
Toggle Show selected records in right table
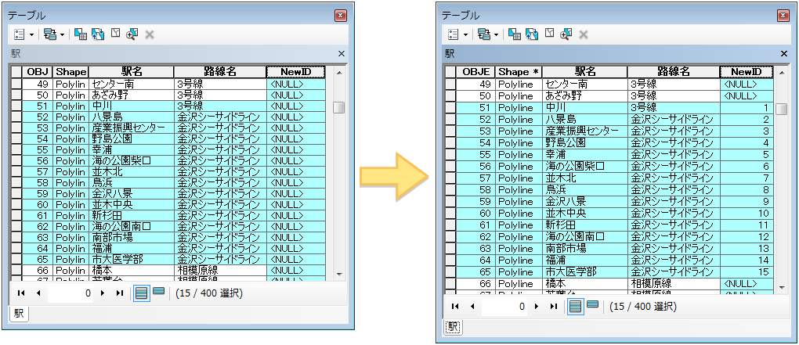coord(593,305)
